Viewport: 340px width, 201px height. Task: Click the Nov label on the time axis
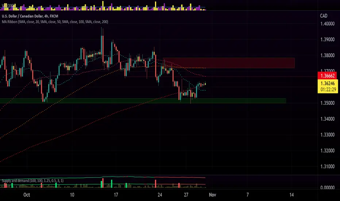pos(212,195)
